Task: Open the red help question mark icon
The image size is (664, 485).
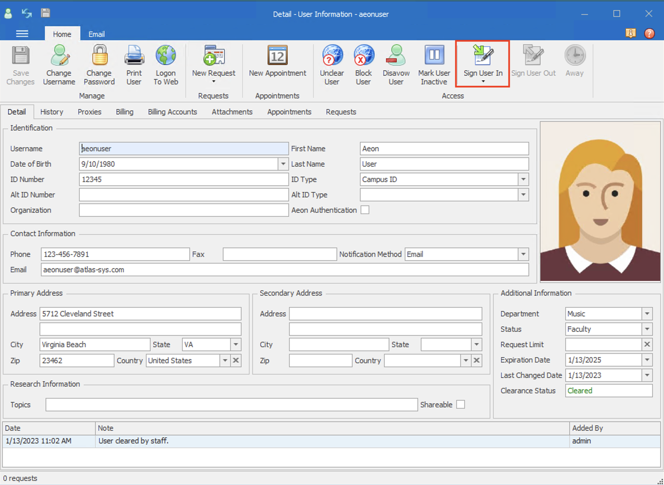Action: (x=649, y=33)
